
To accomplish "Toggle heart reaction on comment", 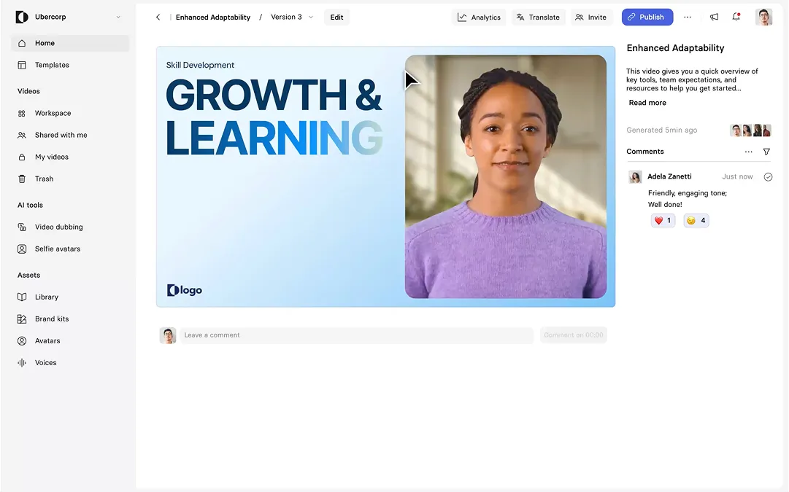I will pos(663,220).
